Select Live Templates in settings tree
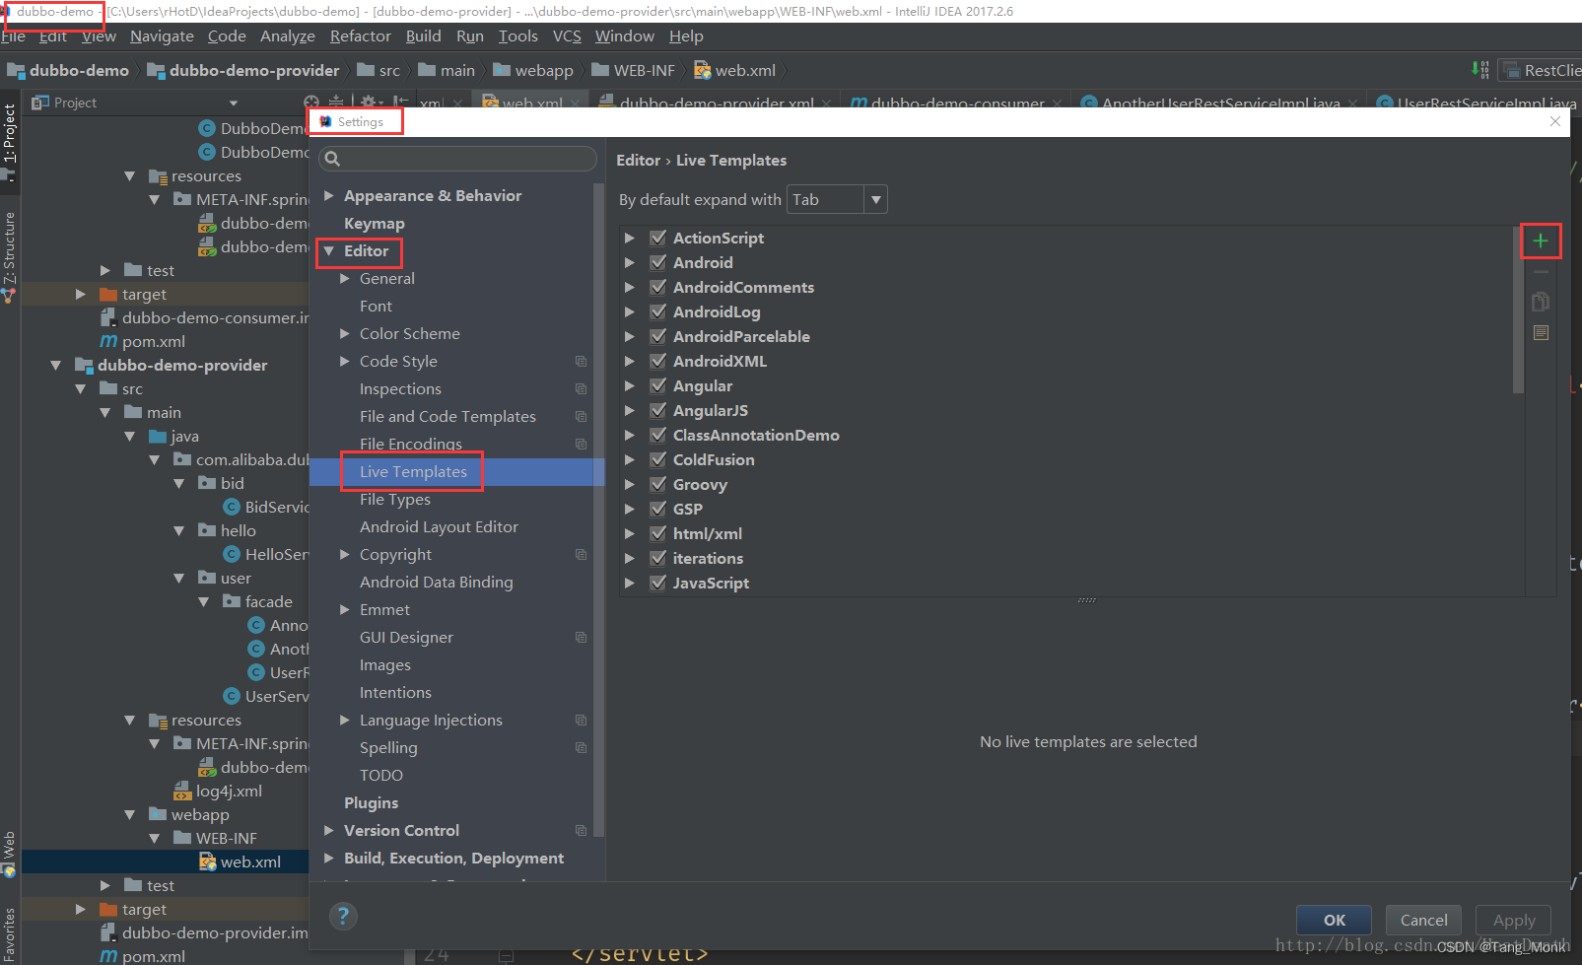Viewport: 1582px width, 965px height. point(413,472)
